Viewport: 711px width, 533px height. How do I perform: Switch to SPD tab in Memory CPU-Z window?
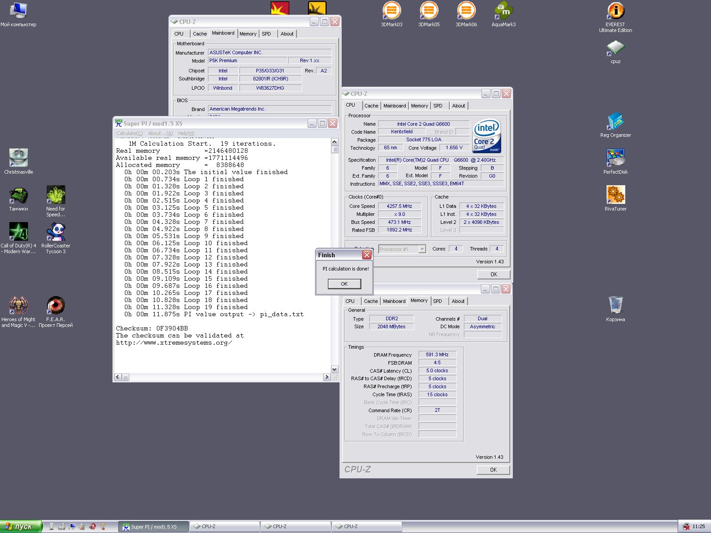click(437, 301)
